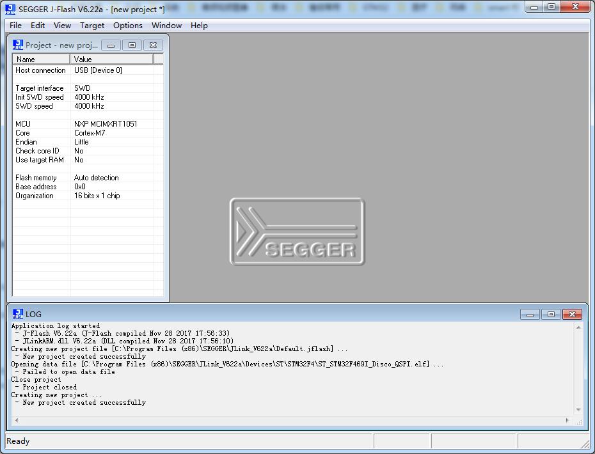This screenshot has height=454, width=595.
Task: Click the J-Flash icon in the main title bar
Action: pos(10,10)
